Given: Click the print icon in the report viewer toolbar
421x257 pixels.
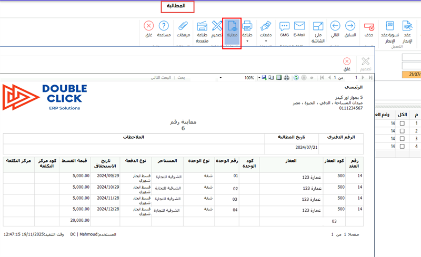Looking at the screenshot, I should [287, 78].
